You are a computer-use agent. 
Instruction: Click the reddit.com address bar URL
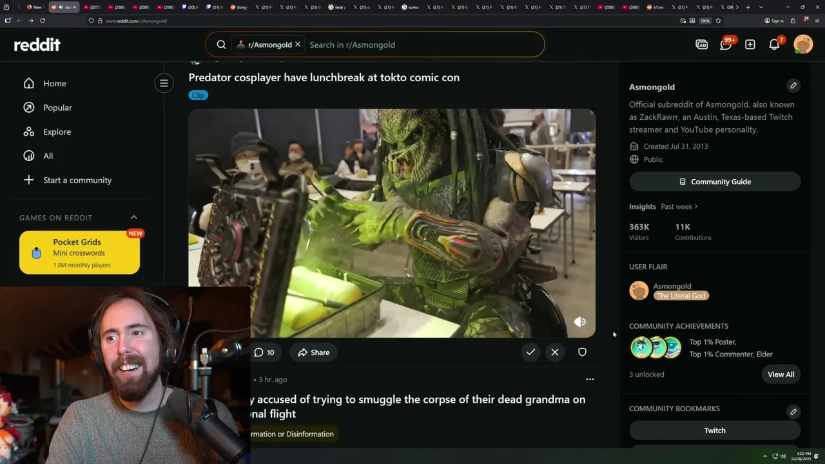tap(136, 21)
